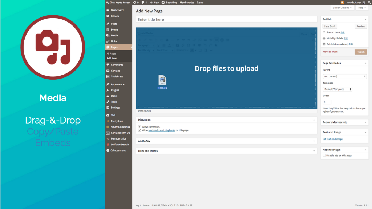
Task: Click the Posts pushpin icon
Action: (x=108, y=24)
